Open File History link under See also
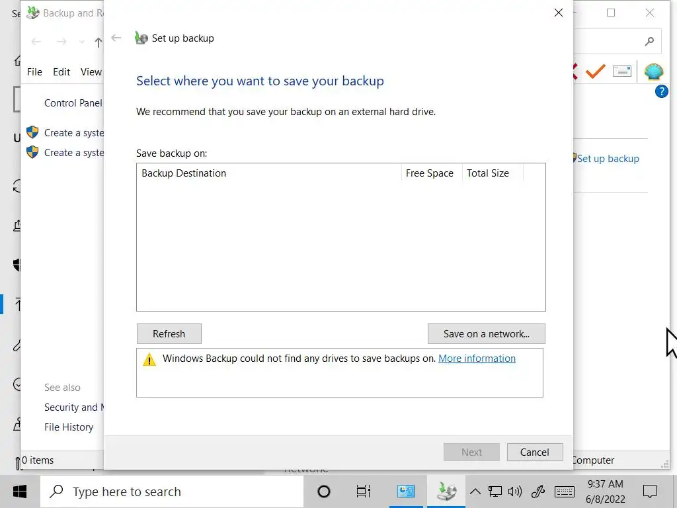677x508 pixels. coord(69,427)
